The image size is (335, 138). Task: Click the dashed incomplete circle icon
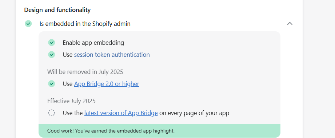tap(52, 113)
